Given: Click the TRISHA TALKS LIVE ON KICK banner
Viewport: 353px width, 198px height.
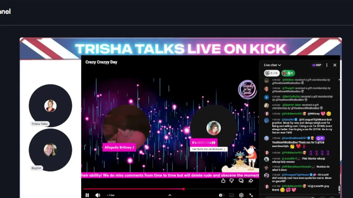Looking at the screenshot, I should point(181,49).
